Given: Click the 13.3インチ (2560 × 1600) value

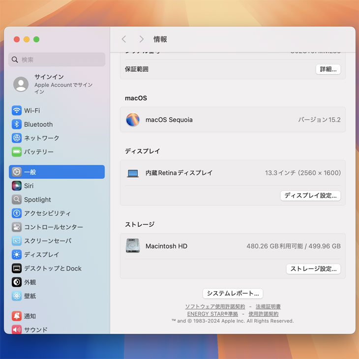Looking at the screenshot, I should (x=303, y=173).
